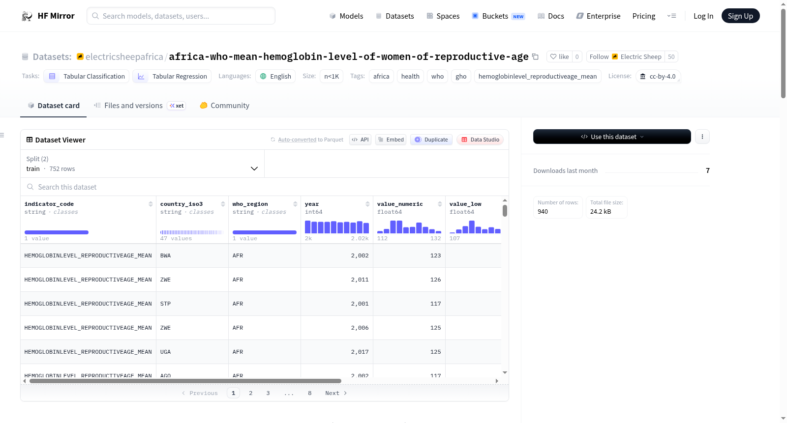The width and height of the screenshot is (787, 423).
Task: Sort the year column using its arrows
Action: pyautogui.click(x=367, y=204)
